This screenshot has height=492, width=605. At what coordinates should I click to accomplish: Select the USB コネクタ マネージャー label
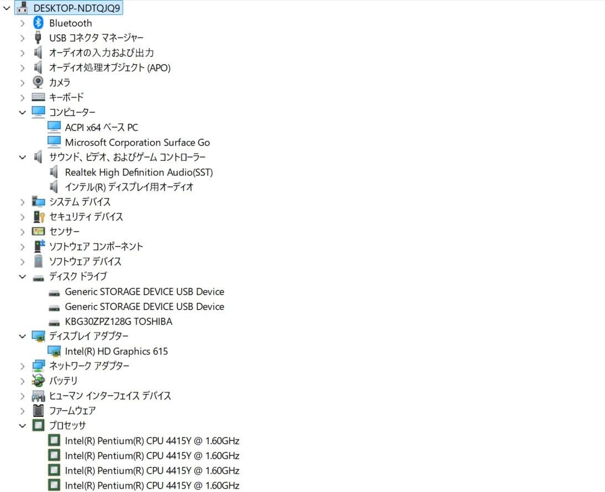(96, 38)
